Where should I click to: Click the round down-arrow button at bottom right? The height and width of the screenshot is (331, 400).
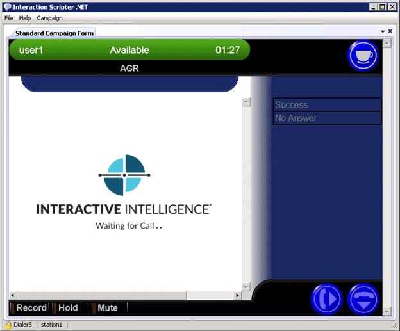(363, 299)
